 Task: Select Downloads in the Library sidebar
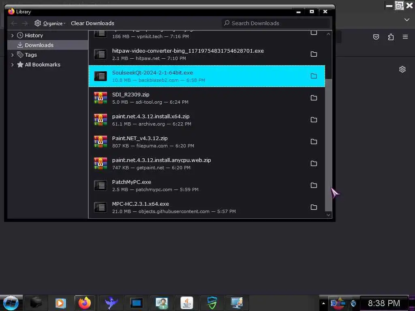[48, 45]
